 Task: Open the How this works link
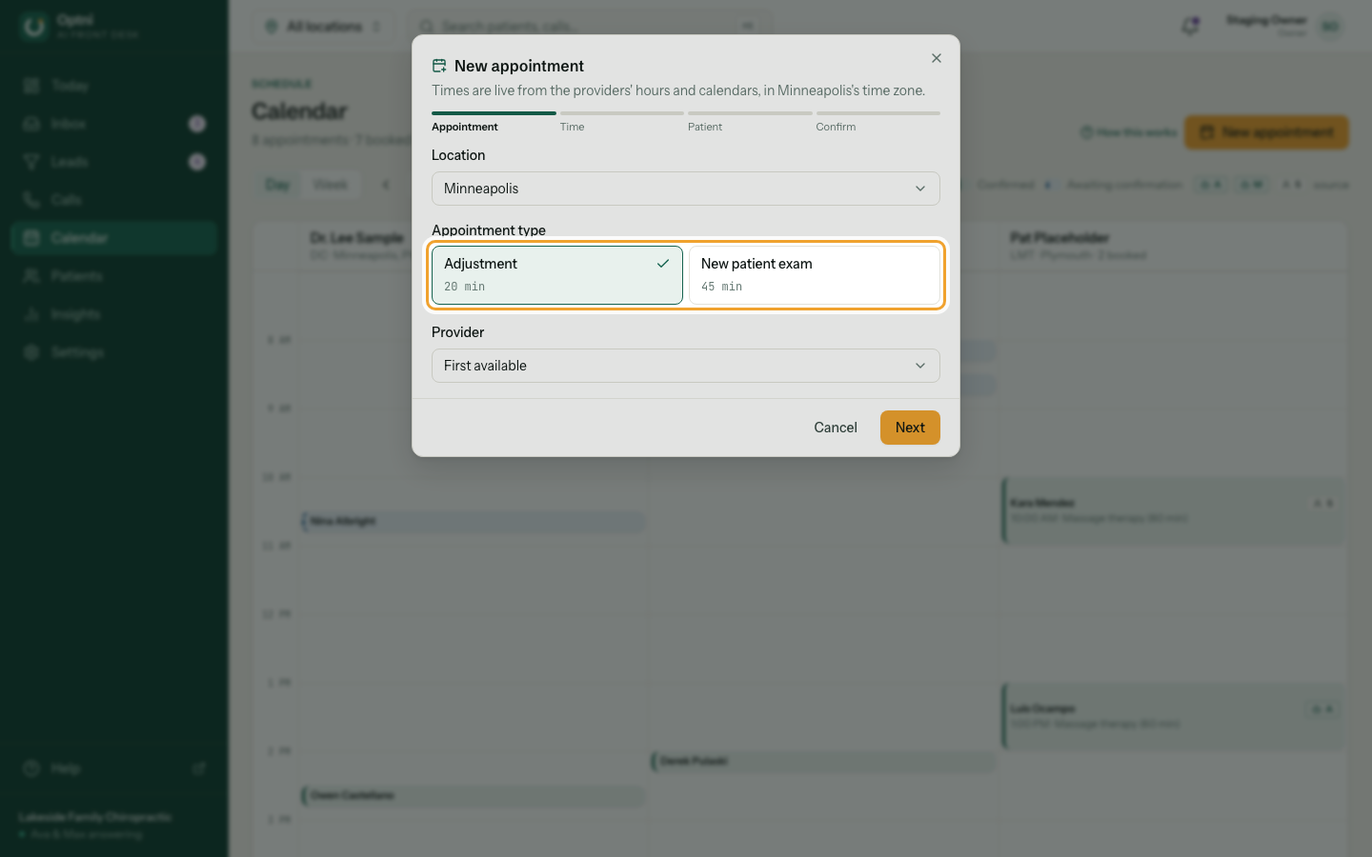click(x=1129, y=132)
